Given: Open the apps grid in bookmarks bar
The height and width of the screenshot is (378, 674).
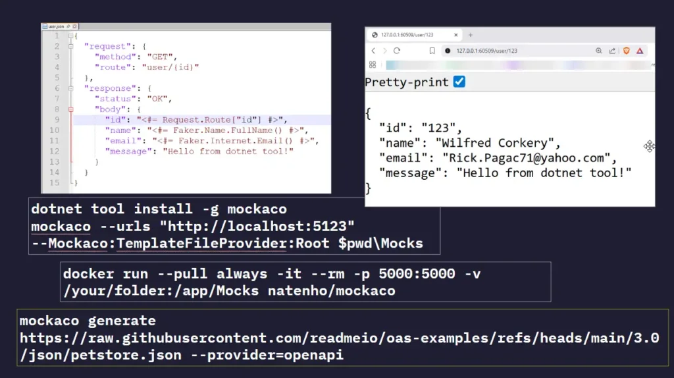Looking at the screenshot, I should click(x=373, y=65).
